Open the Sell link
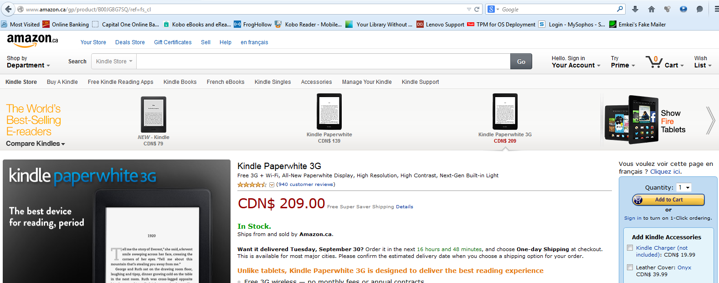The height and width of the screenshot is (283, 719). click(205, 42)
